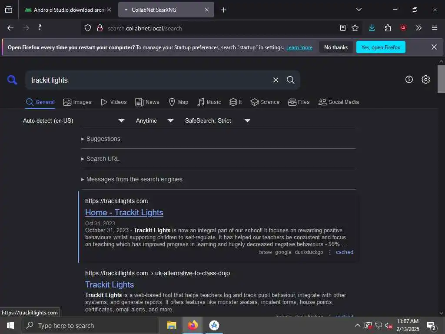The height and width of the screenshot is (334, 445).
Task: Open the Action Center notifications icon
Action: (432, 326)
